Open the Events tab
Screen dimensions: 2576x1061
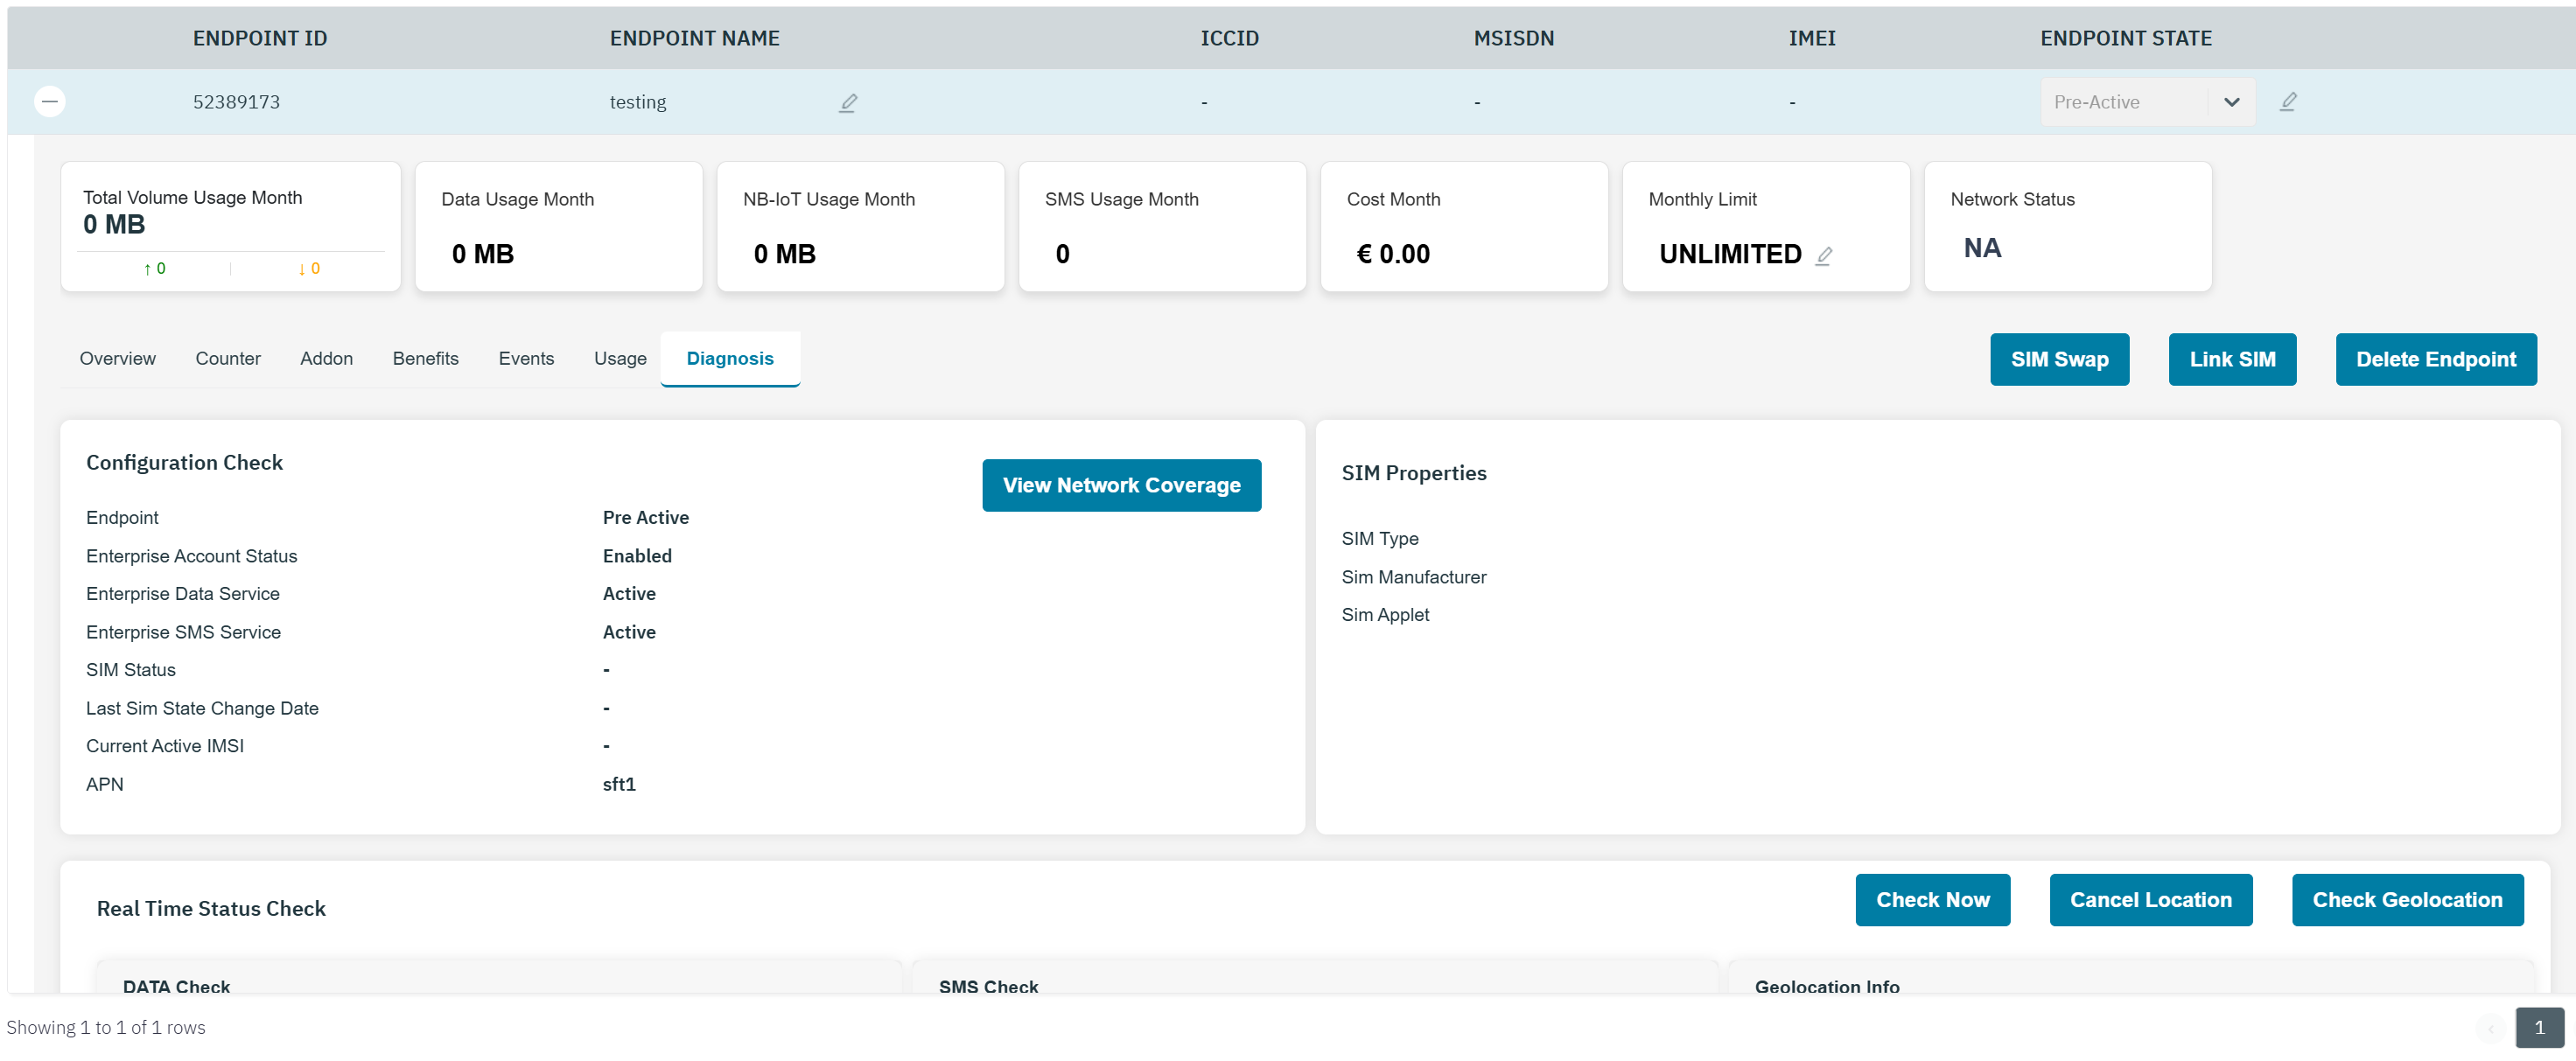526,358
